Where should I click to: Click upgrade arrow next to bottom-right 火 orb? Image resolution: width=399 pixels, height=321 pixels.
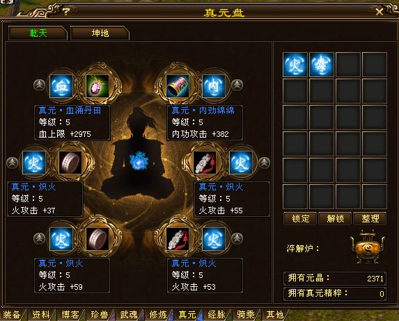[x=237, y=238]
